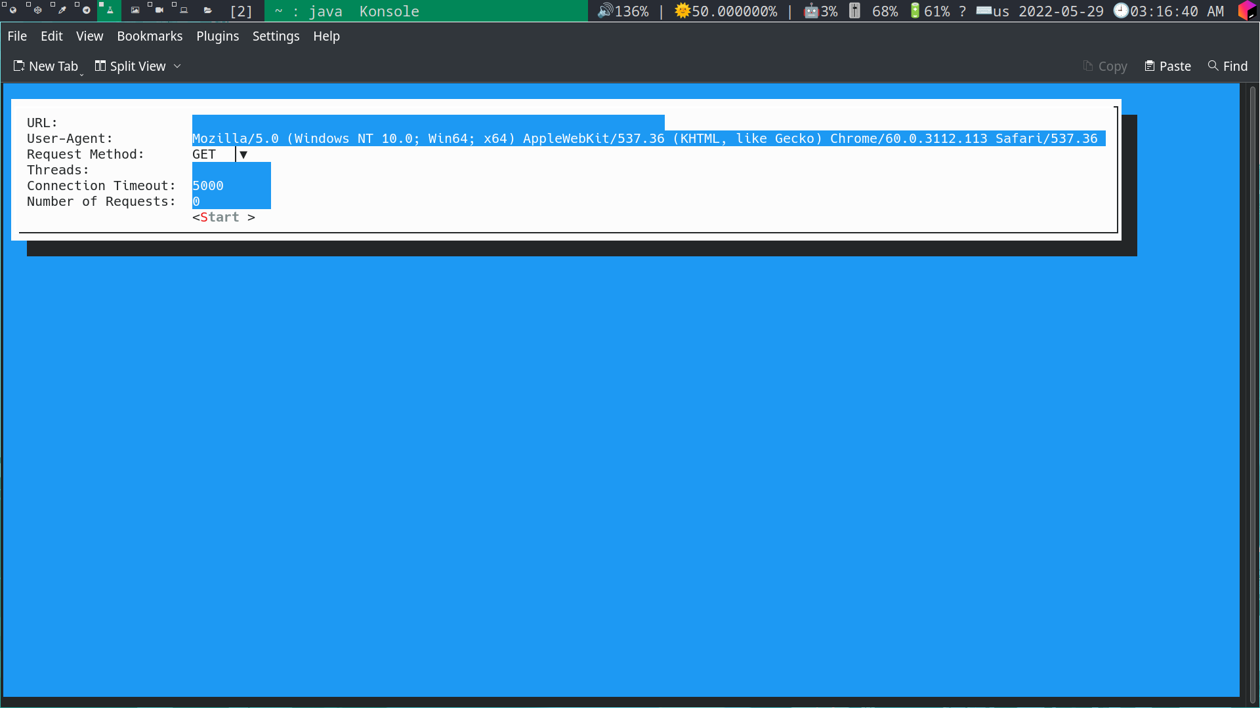Open the Edit menu
Screen dimensions: 1260x708
[52, 36]
